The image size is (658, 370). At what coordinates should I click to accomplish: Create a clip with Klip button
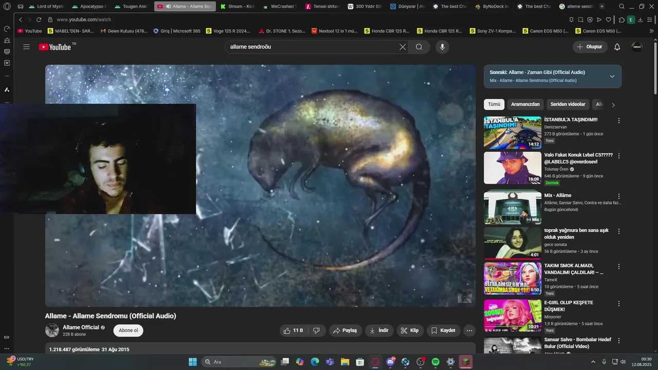click(410, 330)
